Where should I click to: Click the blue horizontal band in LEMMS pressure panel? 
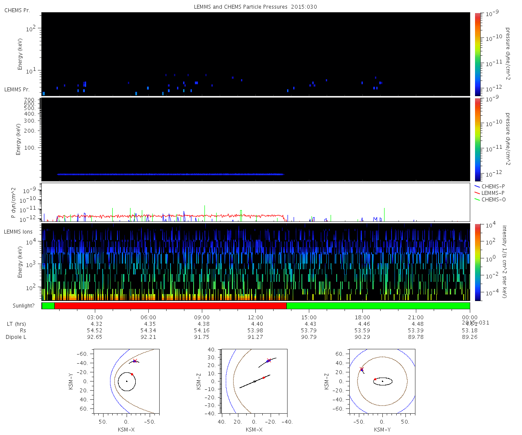(x=170, y=174)
